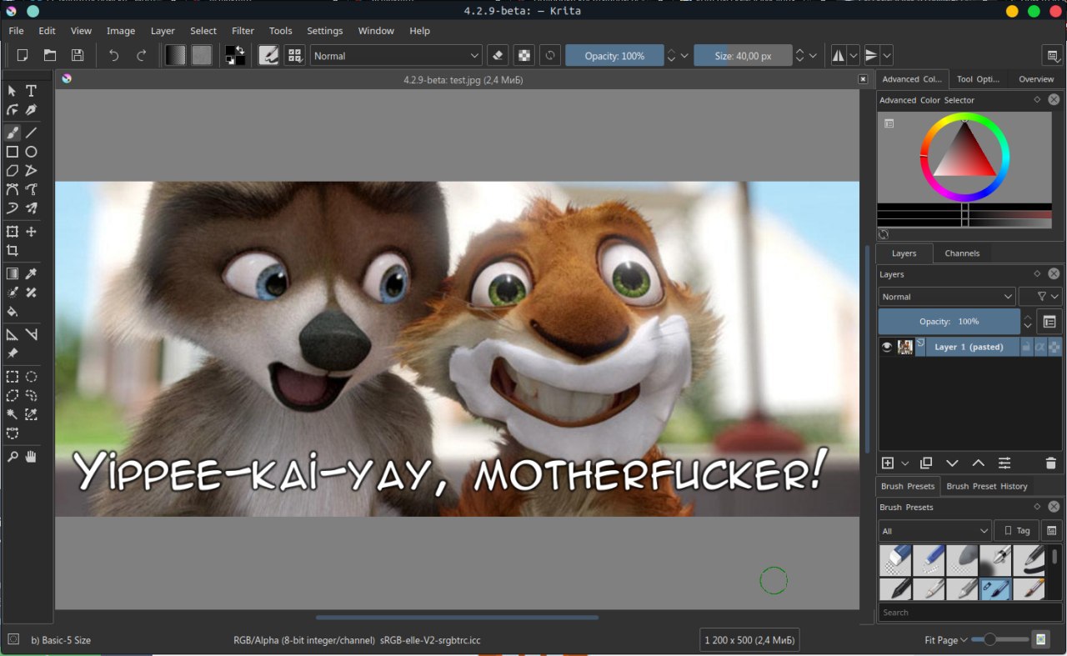The image size is (1067, 656).
Task: Select the Rectangular Selection tool
Action: 13,377
